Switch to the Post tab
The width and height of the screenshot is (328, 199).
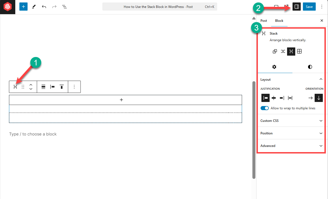point(264,21)
